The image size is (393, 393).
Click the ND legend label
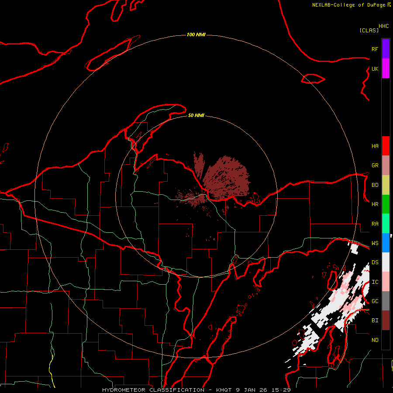375,340
